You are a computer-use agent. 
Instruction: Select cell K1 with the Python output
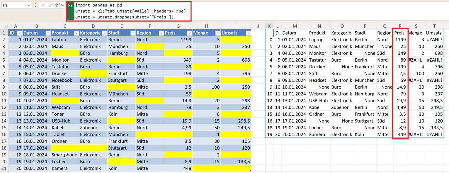click(269, 33)
